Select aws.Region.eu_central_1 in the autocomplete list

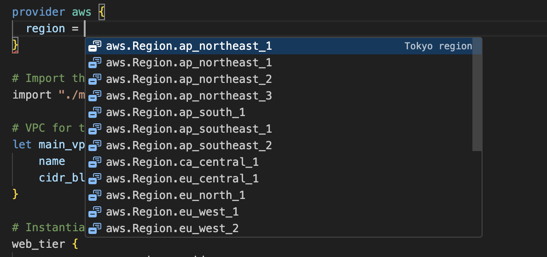click(182, 179)
